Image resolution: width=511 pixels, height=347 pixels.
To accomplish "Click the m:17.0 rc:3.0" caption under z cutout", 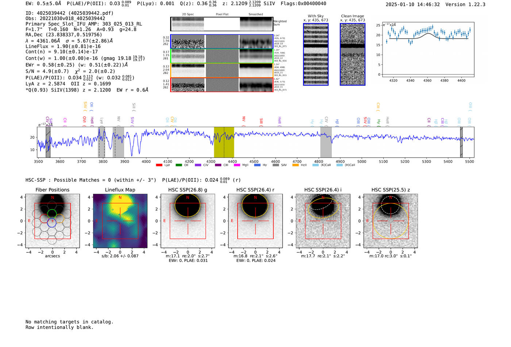I will (x=391, y=256).
